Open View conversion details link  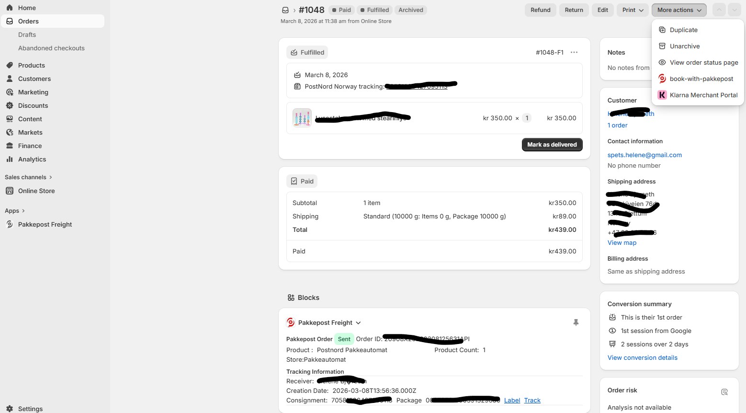tap(643, 357)
